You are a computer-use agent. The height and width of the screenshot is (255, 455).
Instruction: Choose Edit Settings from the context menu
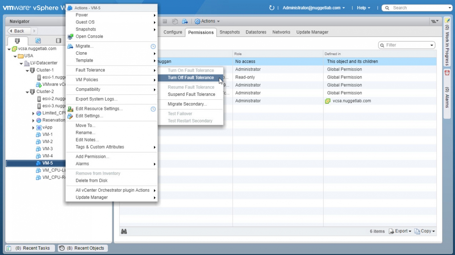click(x=89, y=116)
